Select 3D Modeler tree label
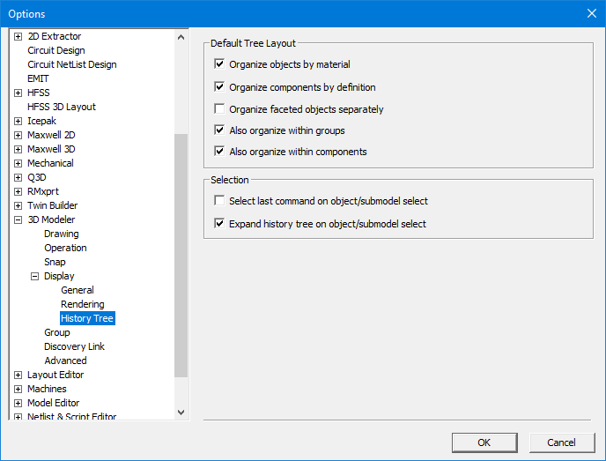The height and width of the screenshot is (461, 606). (x=51, y=219)
